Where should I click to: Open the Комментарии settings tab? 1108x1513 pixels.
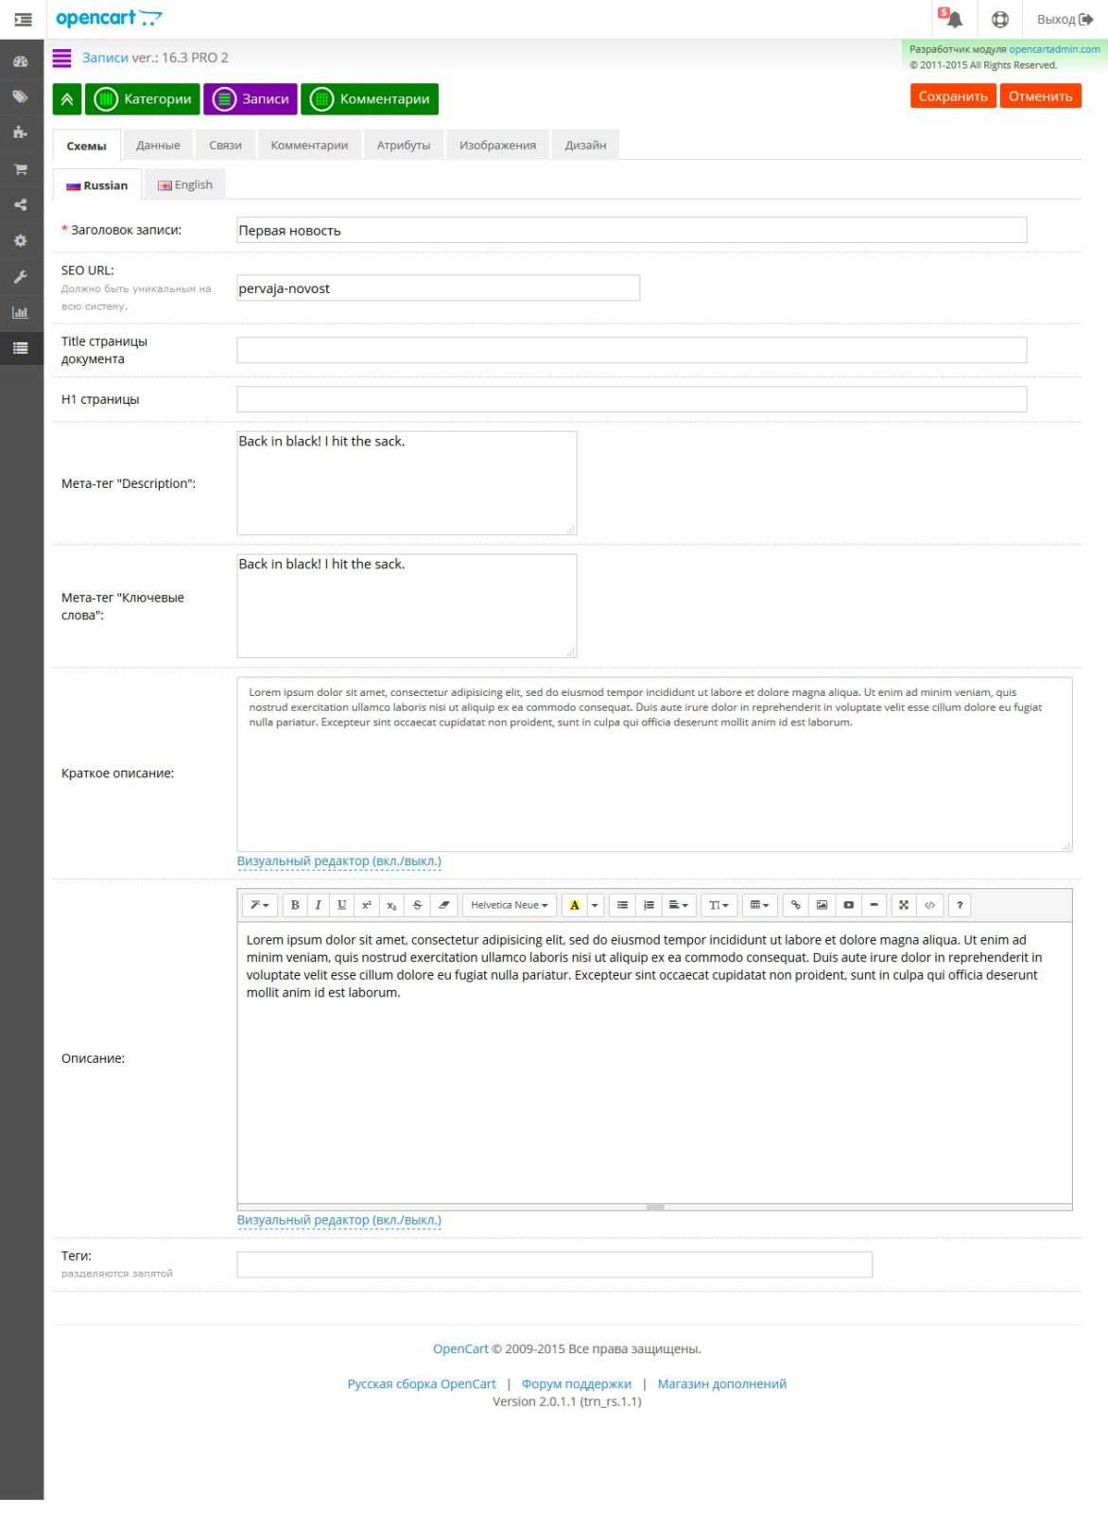309,145
